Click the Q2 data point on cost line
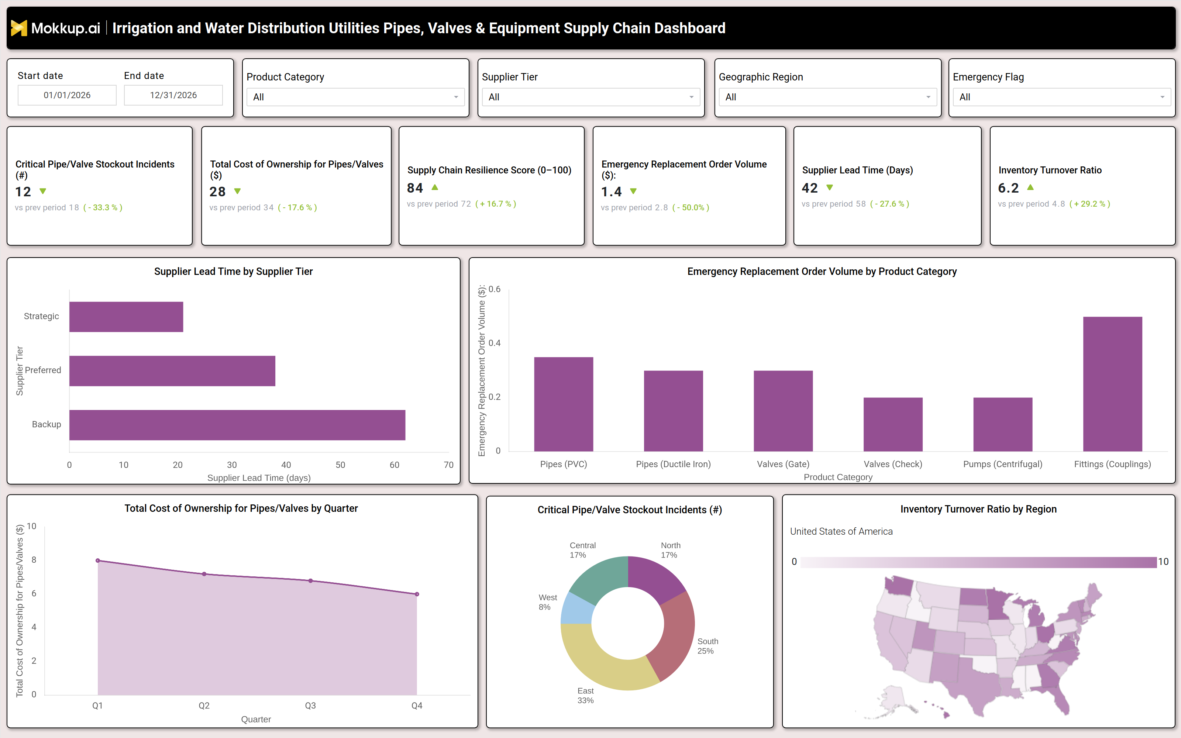Viewport: 1181px width, 738px height. coord(204,574)
